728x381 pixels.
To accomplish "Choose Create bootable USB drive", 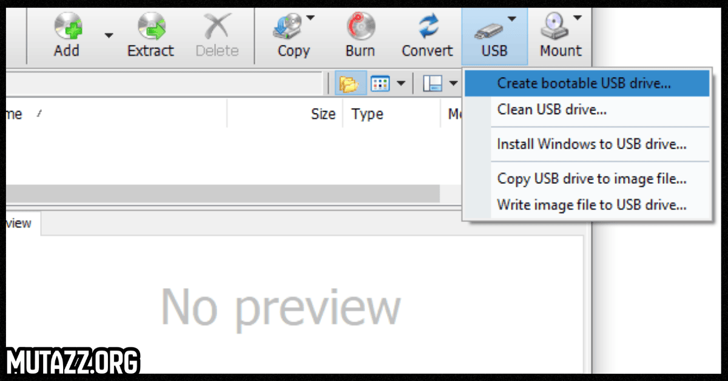I will pyautogui.click(x=584, y=83).
